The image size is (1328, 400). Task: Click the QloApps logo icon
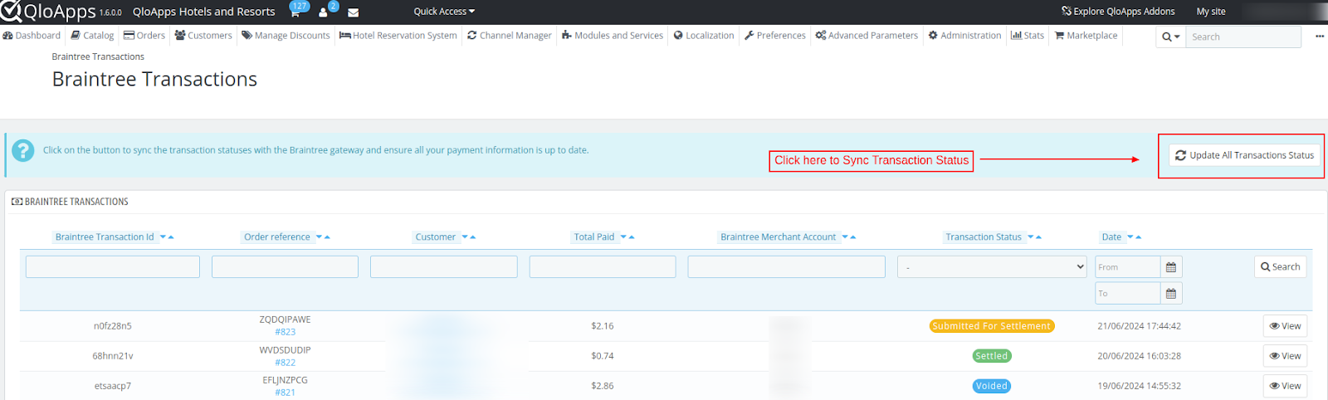pyautogui.click(x=11, y=11)
